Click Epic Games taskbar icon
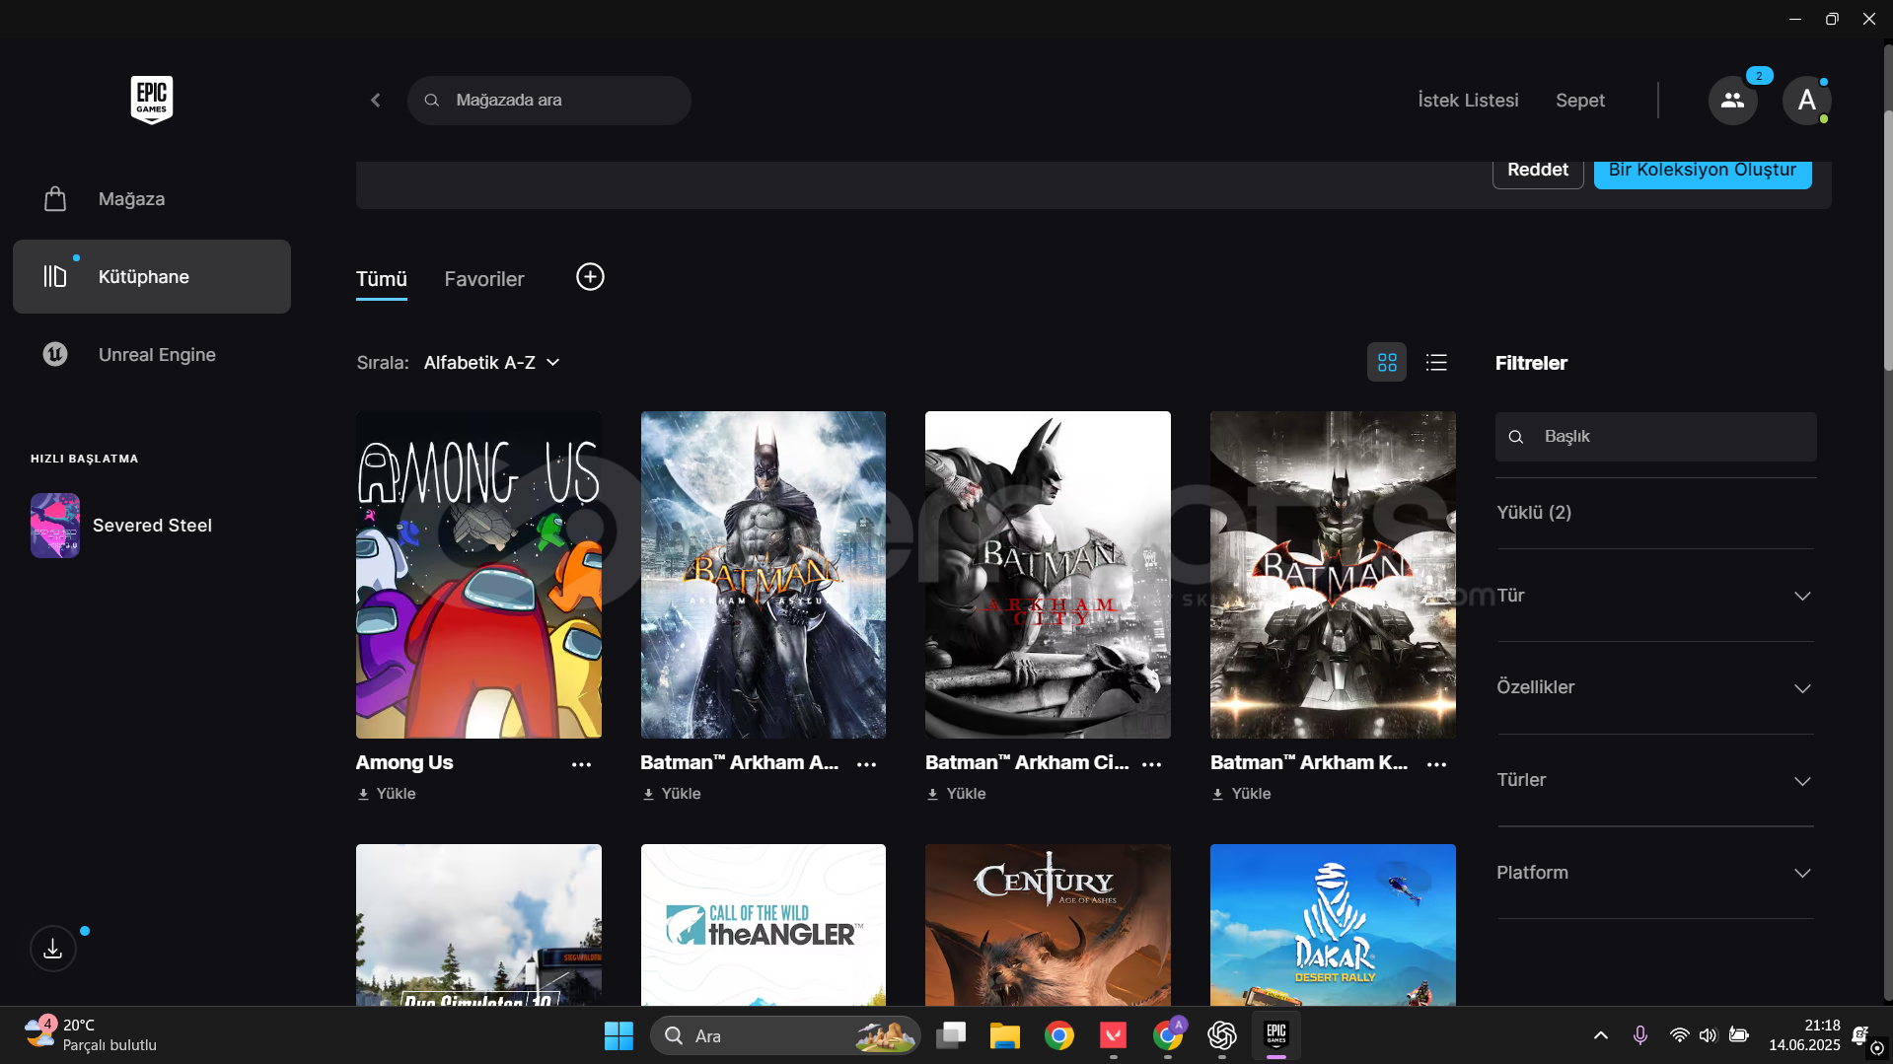The image size is (1893, 1064). (x=1276, y=1035)
